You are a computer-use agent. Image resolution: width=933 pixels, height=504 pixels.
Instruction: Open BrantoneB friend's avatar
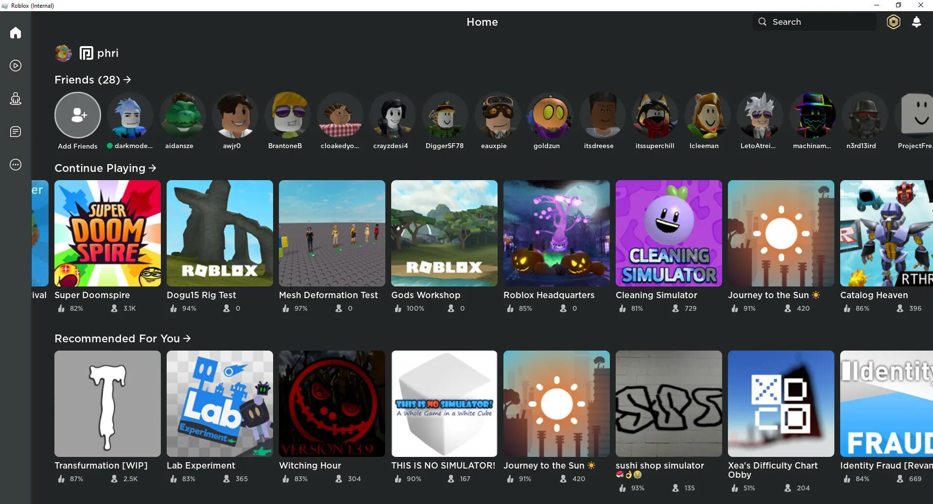click(288, 115)
